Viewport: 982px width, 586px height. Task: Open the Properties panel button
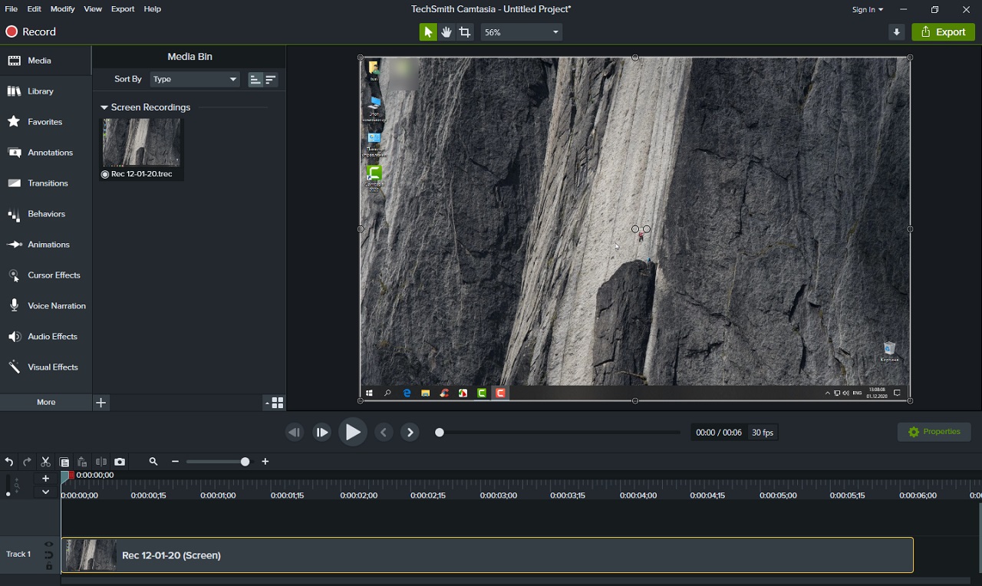pos(934,432)
